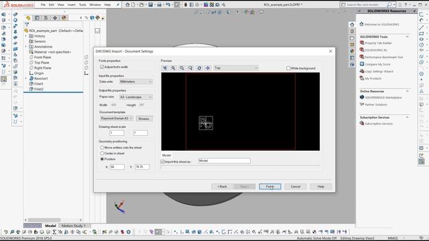Image resolution: width=429 pixels, height=241 pixels.
Task: Click first preview toolbar icon in dialog
Action: (165, 68)
